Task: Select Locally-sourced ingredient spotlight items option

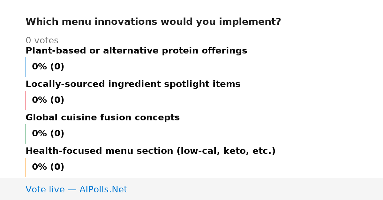Action: coord(133,84)
